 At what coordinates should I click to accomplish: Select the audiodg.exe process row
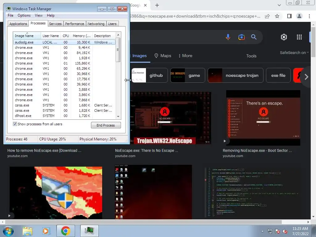tap(64, 42)
